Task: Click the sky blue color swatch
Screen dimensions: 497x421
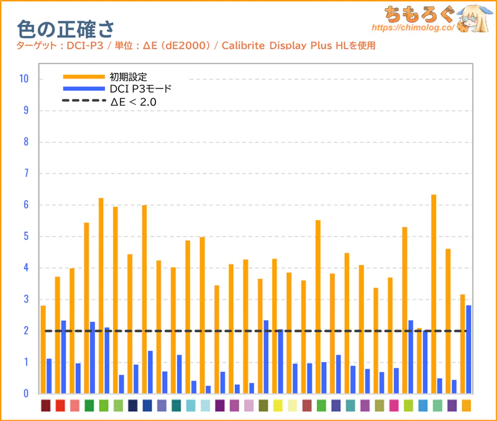Action: [422, 405]
